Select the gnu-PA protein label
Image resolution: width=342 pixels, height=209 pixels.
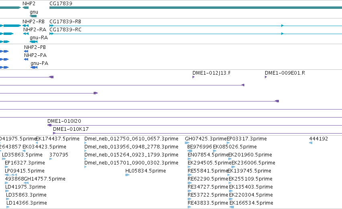pos(39,63)
